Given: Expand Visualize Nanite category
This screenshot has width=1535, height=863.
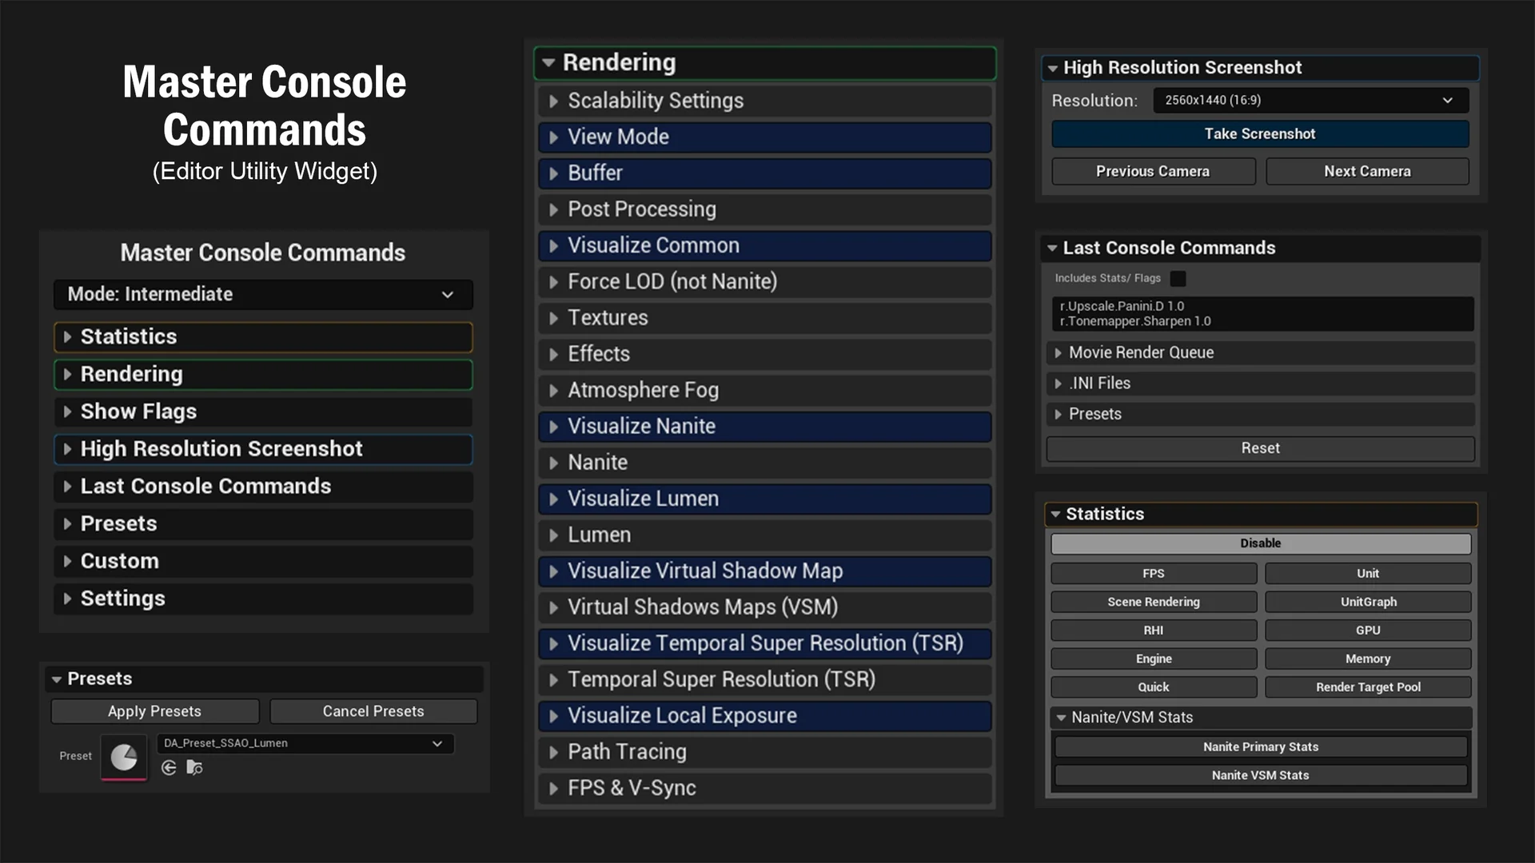Looking at the screenshot, I should point(764,426).
